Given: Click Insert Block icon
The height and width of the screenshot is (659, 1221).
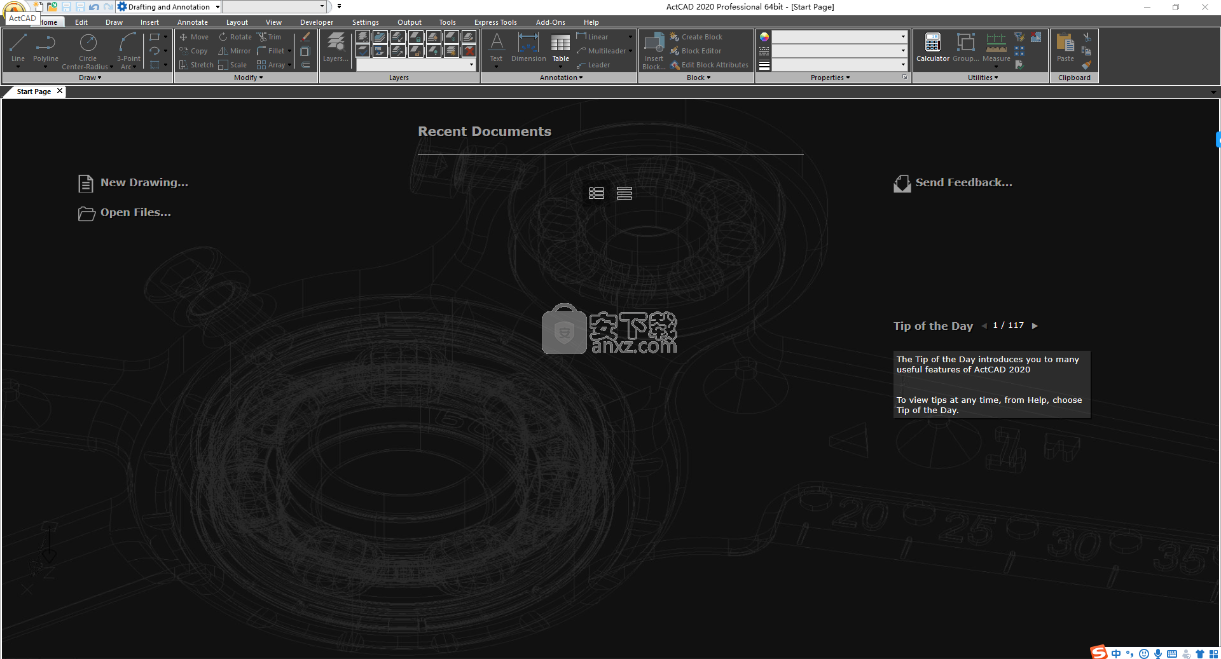Looking at the screenshot, I should click(654, 50).
